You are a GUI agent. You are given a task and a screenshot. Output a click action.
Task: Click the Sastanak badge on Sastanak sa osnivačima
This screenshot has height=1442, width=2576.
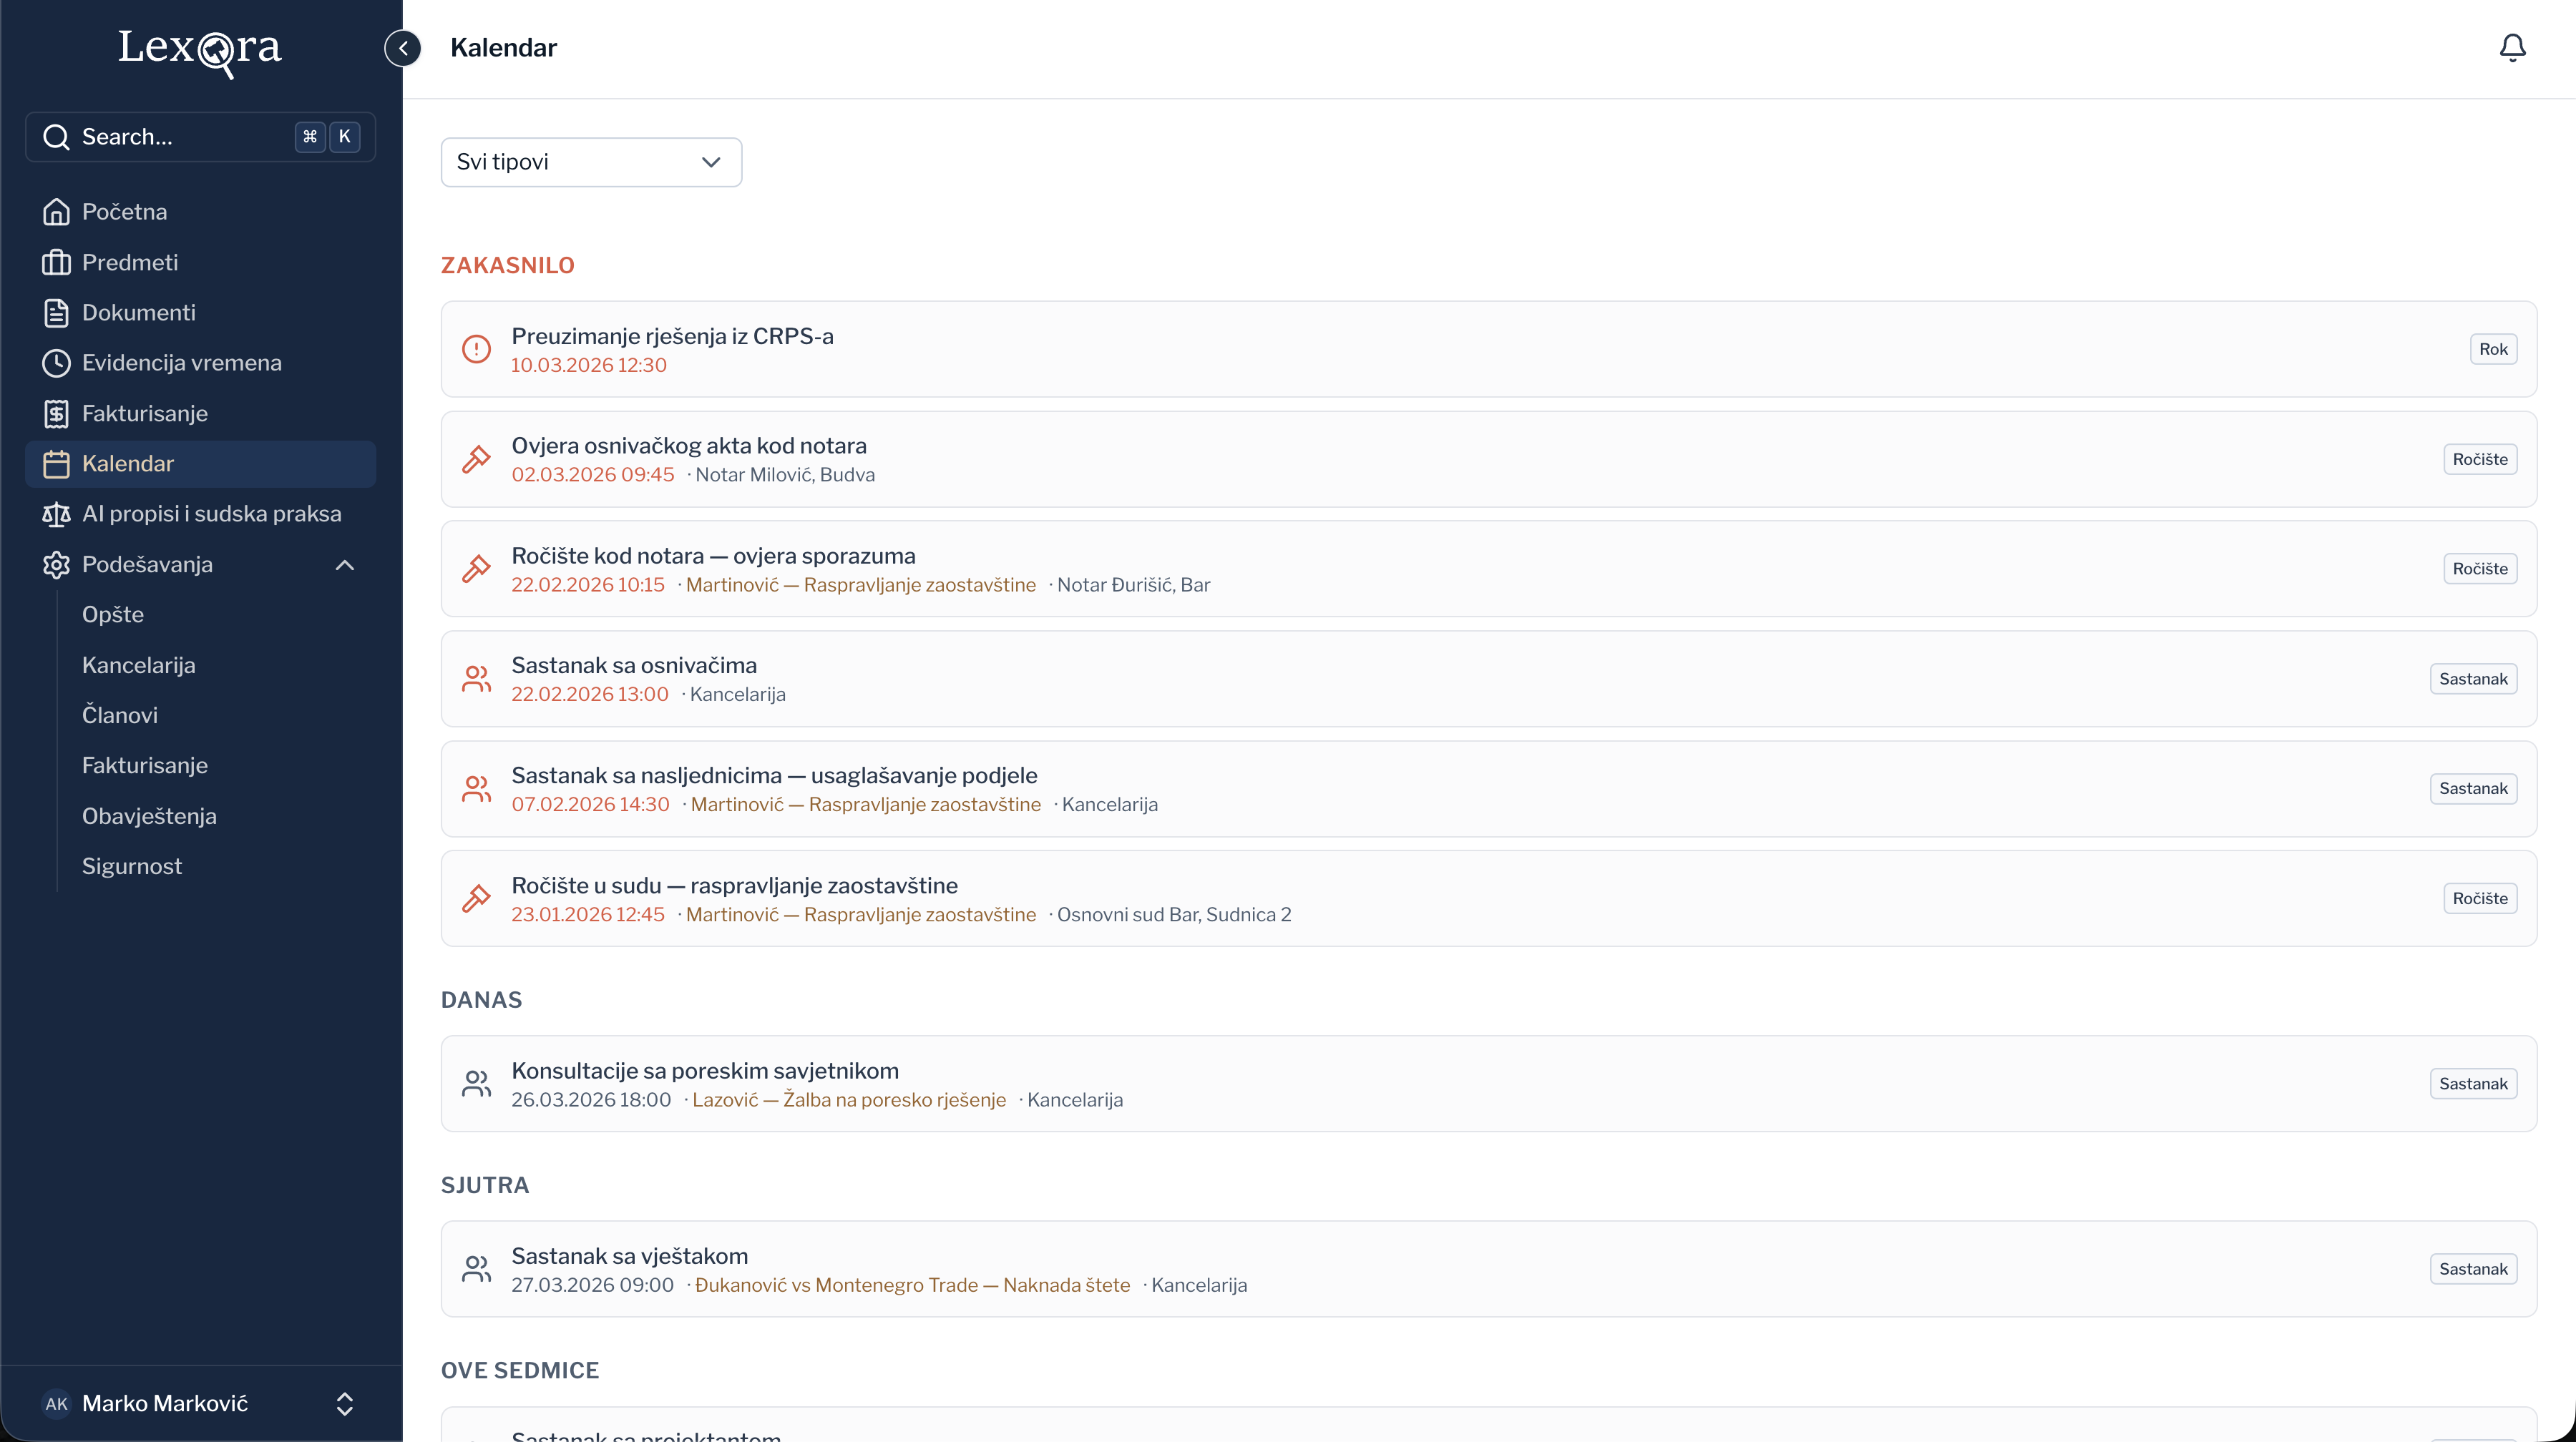pyautogui.click(x=2473, y=679)
